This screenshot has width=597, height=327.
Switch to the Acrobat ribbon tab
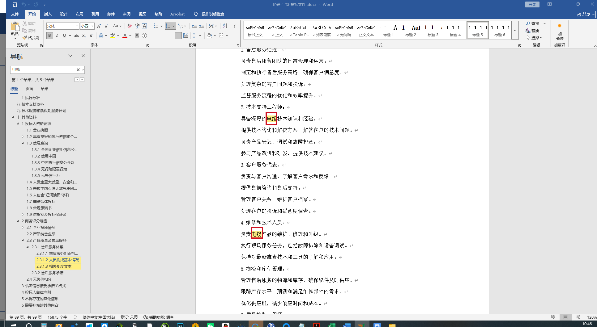[x=177, y=14]
